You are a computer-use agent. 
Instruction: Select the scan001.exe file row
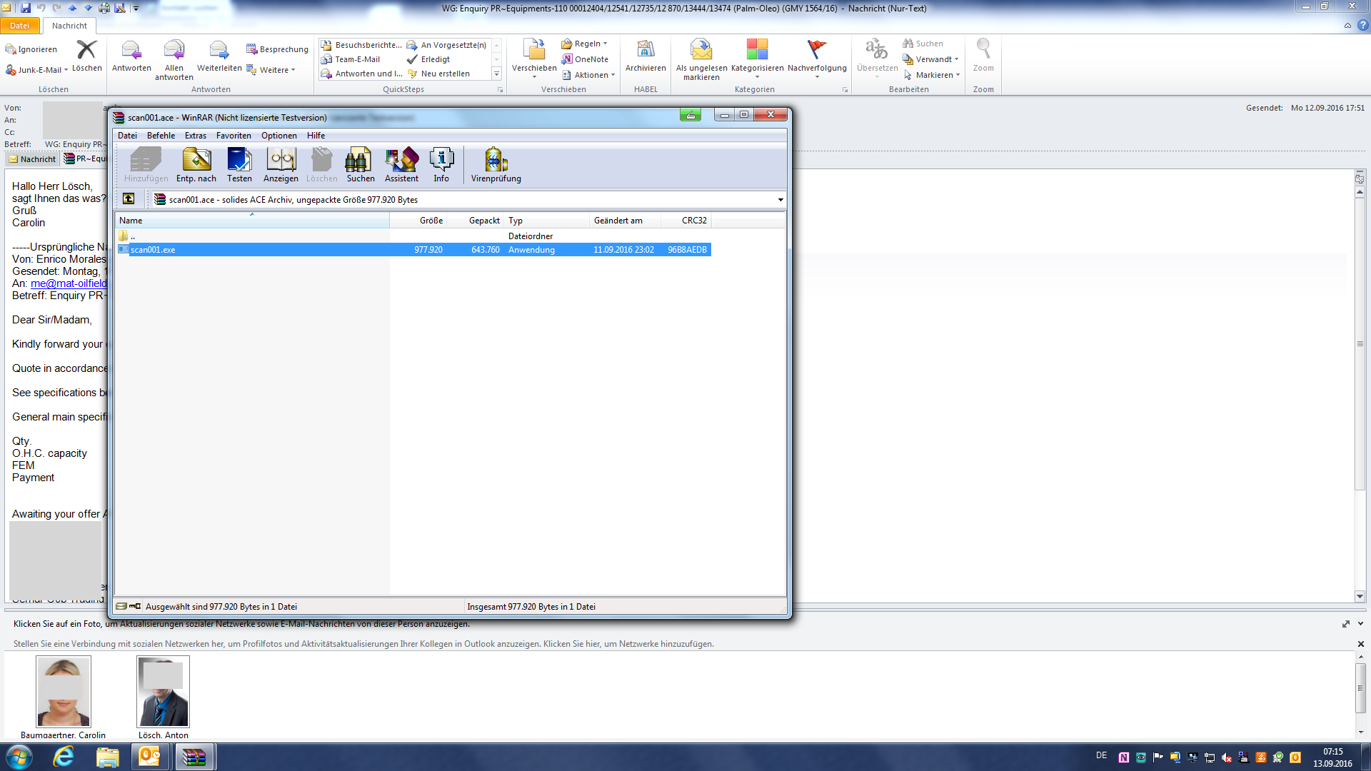click(x=153, y=250)
